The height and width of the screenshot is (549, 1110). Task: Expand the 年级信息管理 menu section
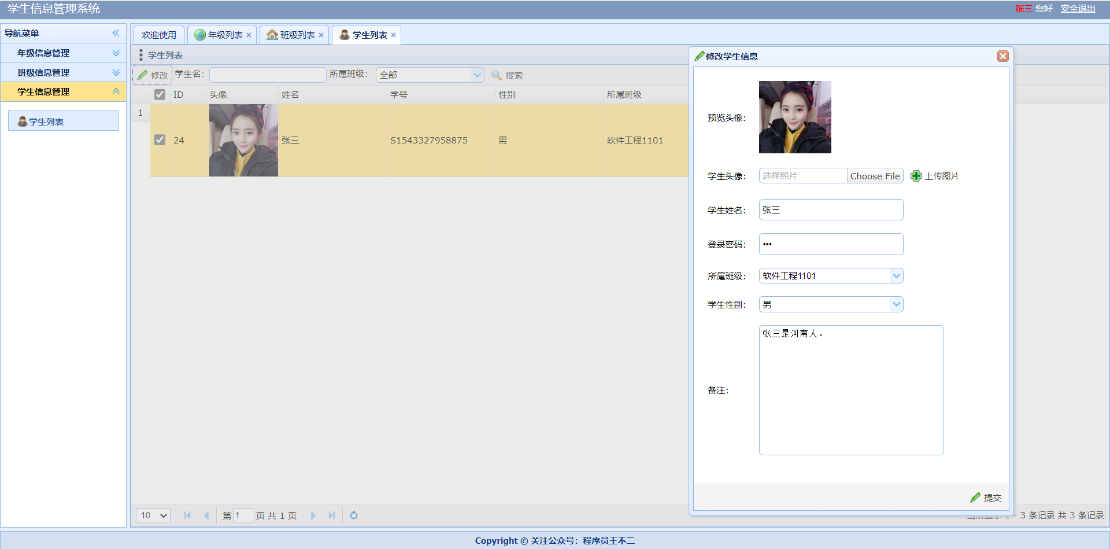point(116,53)
